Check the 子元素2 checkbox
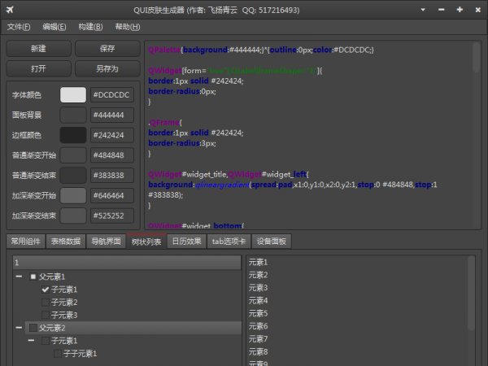The height and width of the screenshot is (366, 488). tap(46, 303)
